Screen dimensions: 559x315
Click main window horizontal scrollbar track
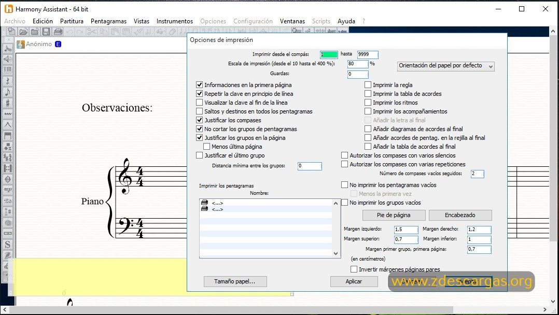pyautogui.click(x=274, y=310)
